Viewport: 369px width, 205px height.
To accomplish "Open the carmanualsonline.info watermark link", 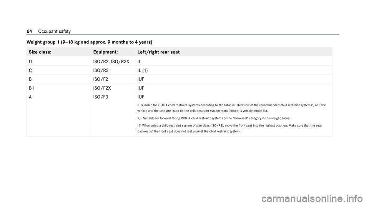I will [x=312, y=198].
